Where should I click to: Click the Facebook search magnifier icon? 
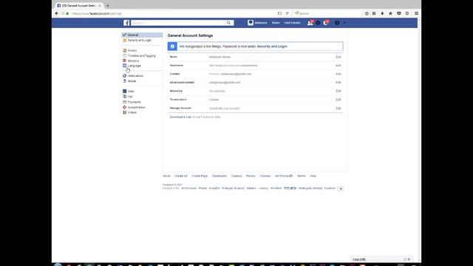[x=228, y=23]
